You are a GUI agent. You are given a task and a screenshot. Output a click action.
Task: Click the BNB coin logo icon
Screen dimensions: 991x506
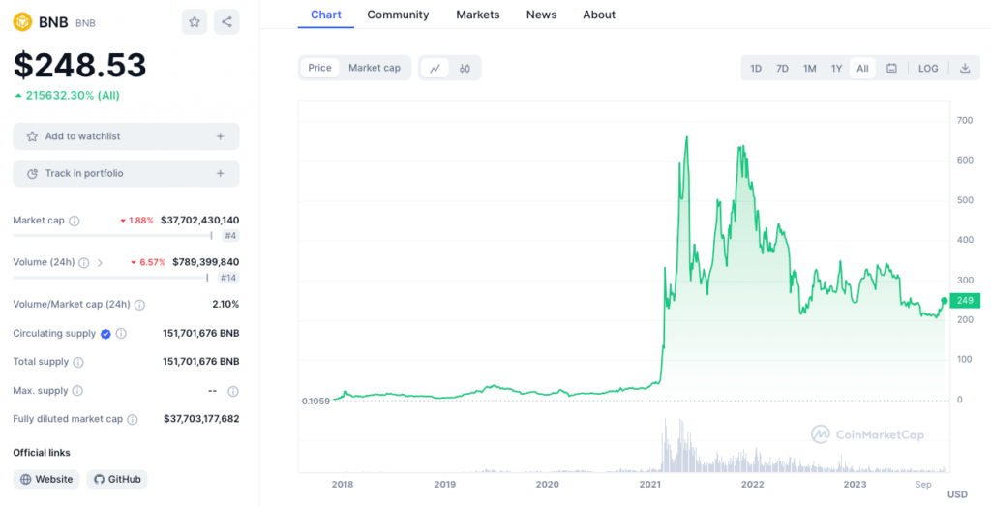click(22, 22)
